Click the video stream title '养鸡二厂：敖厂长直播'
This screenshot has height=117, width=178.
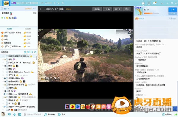tap(55, 9)
